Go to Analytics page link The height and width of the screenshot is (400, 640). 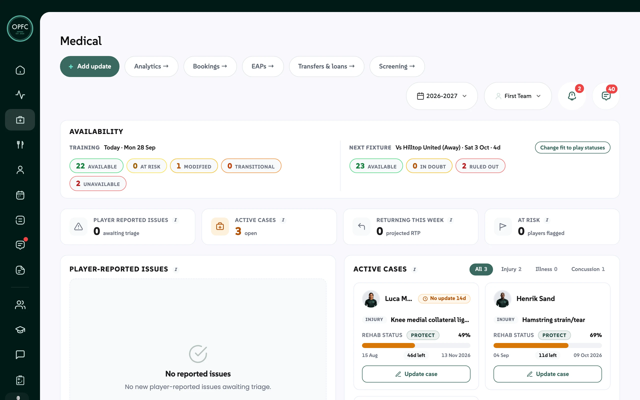pos(151,66)
